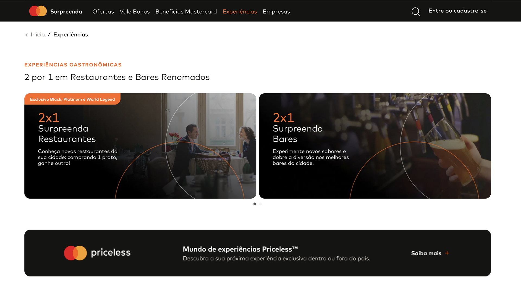Viewport: 521px width, 293px height.
Task: Click the plus icon next to Saiba mais
Action: pos(447,253)
